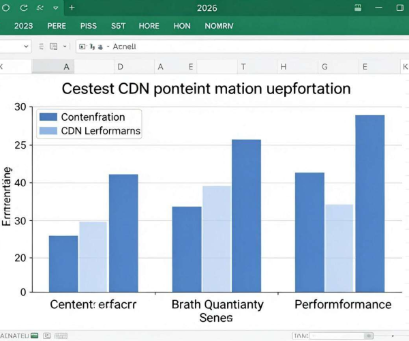Switch to the HON tab
The width and height of the screenshot is (409, 341).
tap(182, 26)
